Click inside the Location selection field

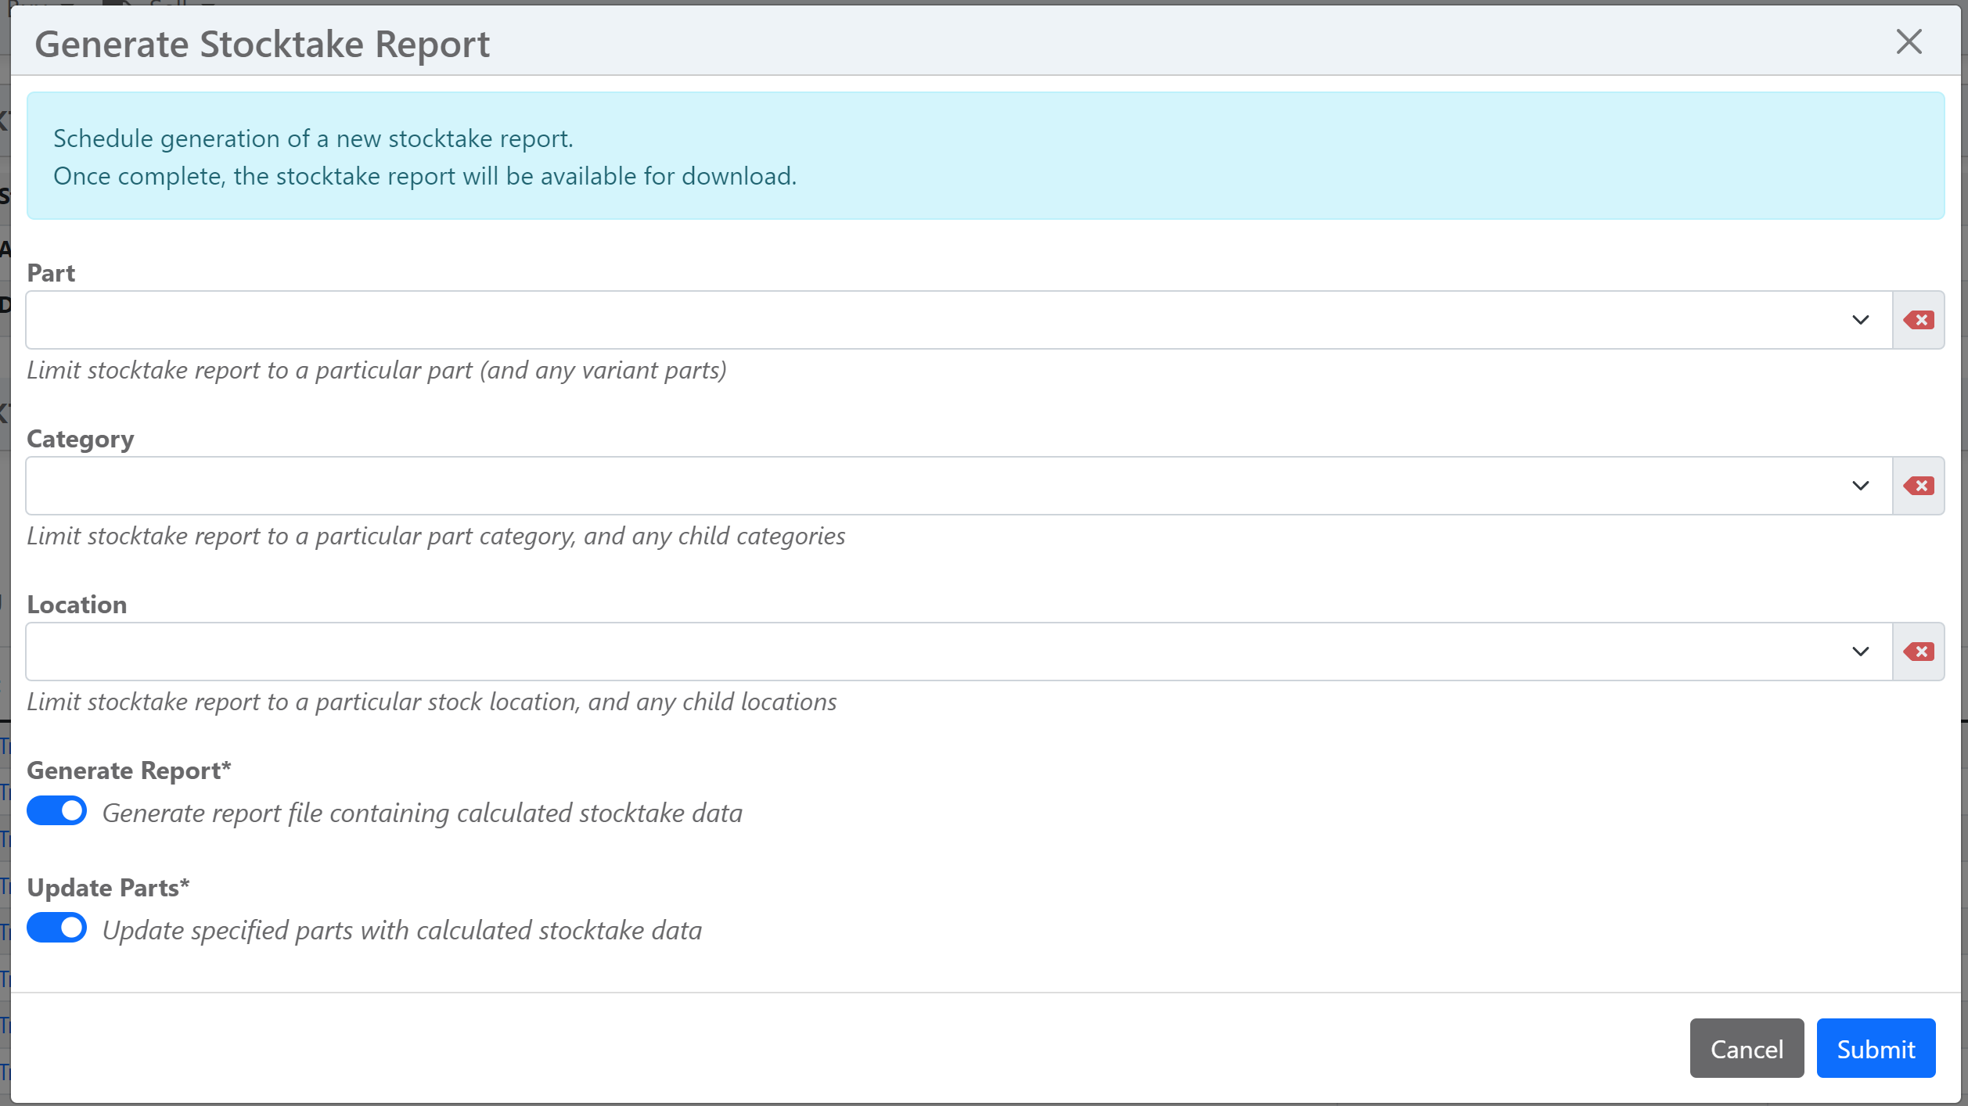click(x=931, y=652)
